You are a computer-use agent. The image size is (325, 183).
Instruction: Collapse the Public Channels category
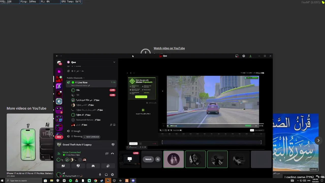[76, 78]
